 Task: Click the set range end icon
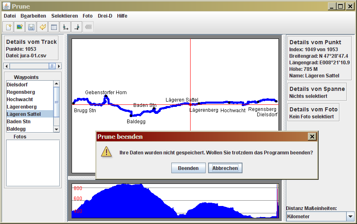pos(76,27)
